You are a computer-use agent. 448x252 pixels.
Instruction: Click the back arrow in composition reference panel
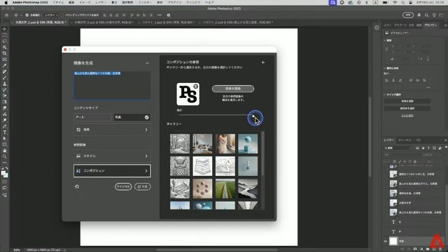tap(263, 62)
